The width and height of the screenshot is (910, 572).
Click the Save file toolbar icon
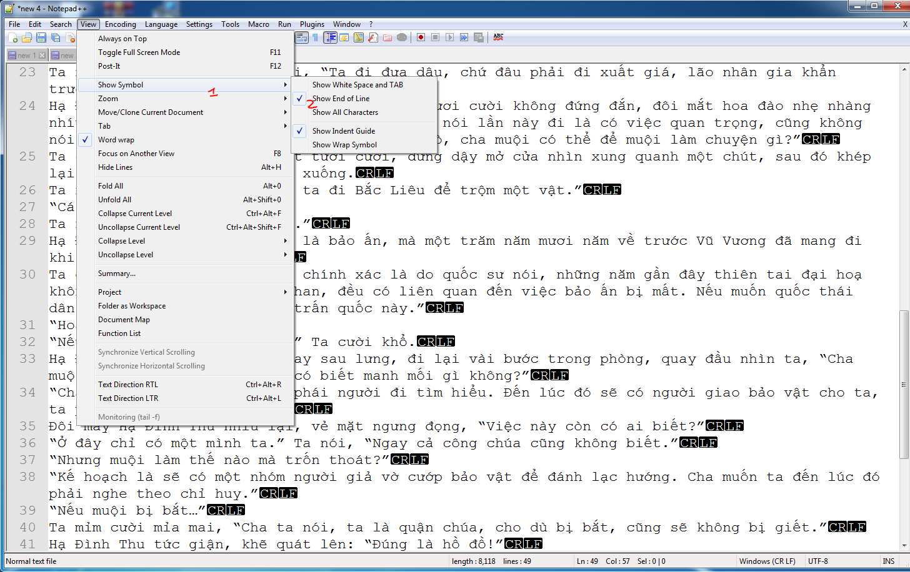(x=41, y=37)
